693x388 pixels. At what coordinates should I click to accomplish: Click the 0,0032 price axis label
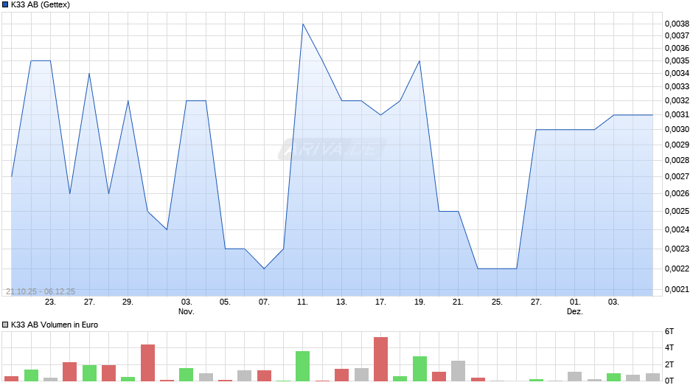677,100
